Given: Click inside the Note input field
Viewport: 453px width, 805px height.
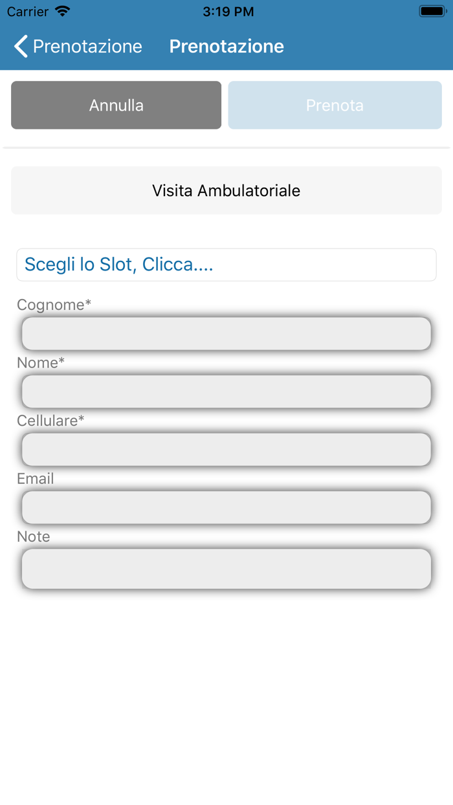Looking at the screenshot, I should [226, 568].
